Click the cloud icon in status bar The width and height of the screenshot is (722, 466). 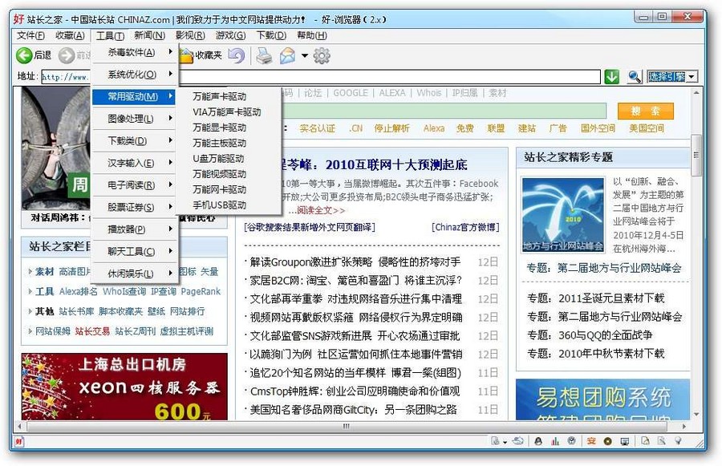(x=518, y=440)
